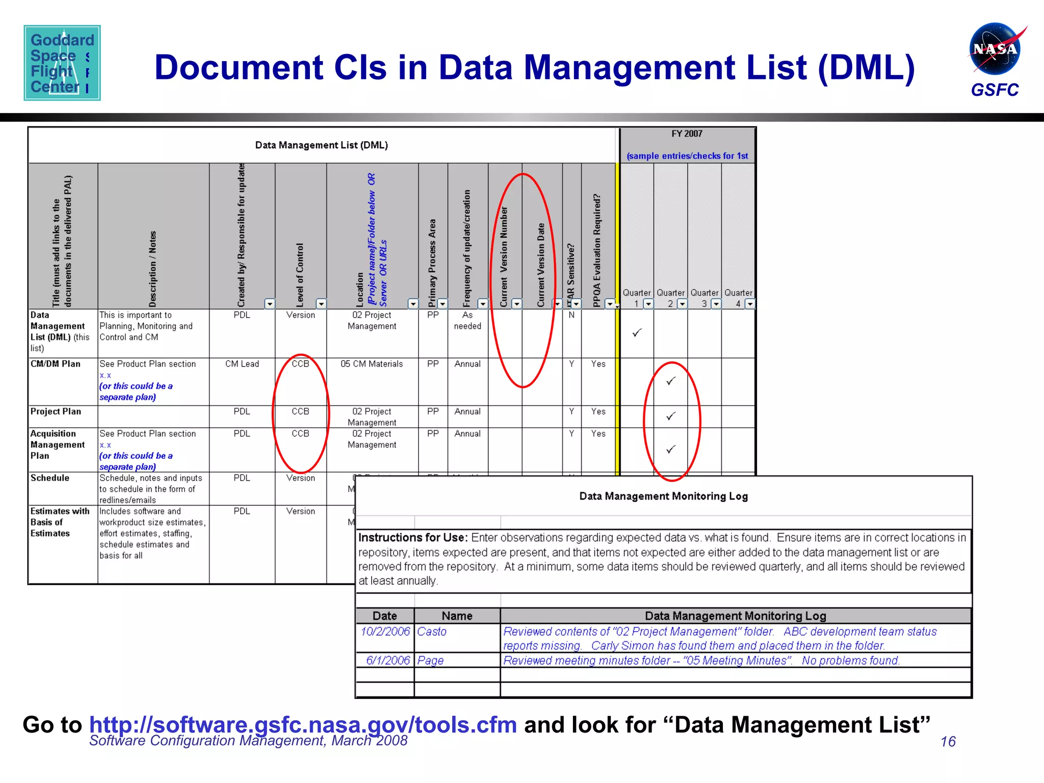
Task: Click the Quarter 2 checkmark for Project Plan
Action: [671, 416]
